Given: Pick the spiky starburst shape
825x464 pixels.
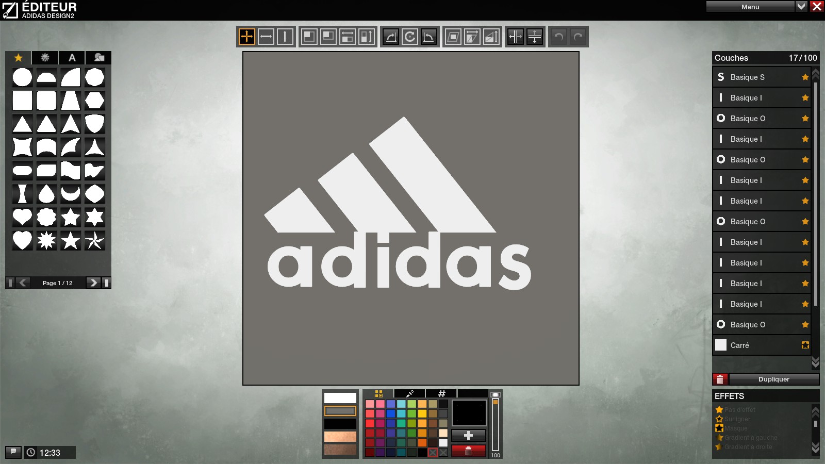Looking at the screenshot, I should [x=46, y=240].
